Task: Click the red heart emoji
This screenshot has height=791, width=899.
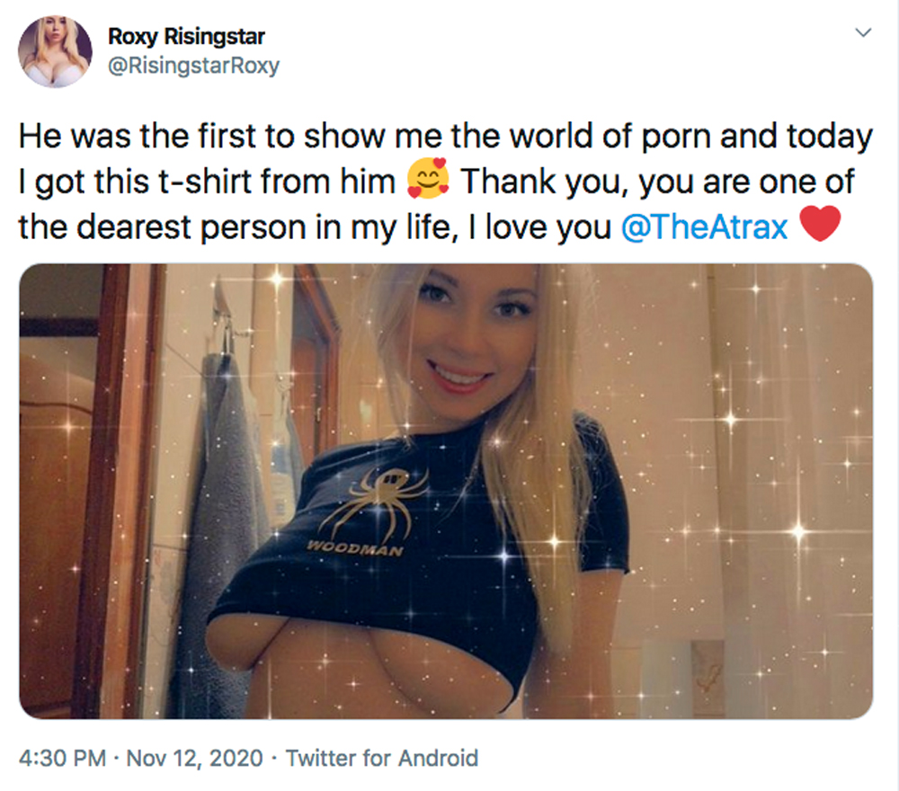Action: point(819,226)
